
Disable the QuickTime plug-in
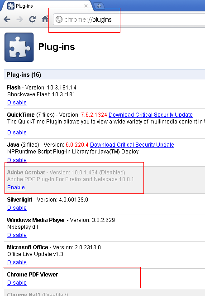17,133
